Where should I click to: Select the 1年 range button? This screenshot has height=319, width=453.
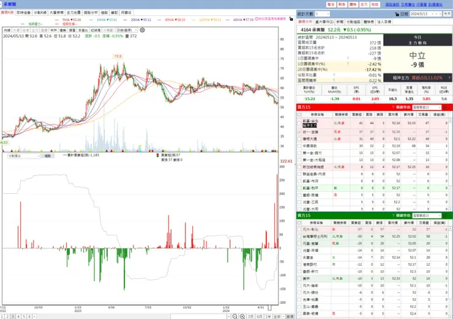[x=268, y=317]
